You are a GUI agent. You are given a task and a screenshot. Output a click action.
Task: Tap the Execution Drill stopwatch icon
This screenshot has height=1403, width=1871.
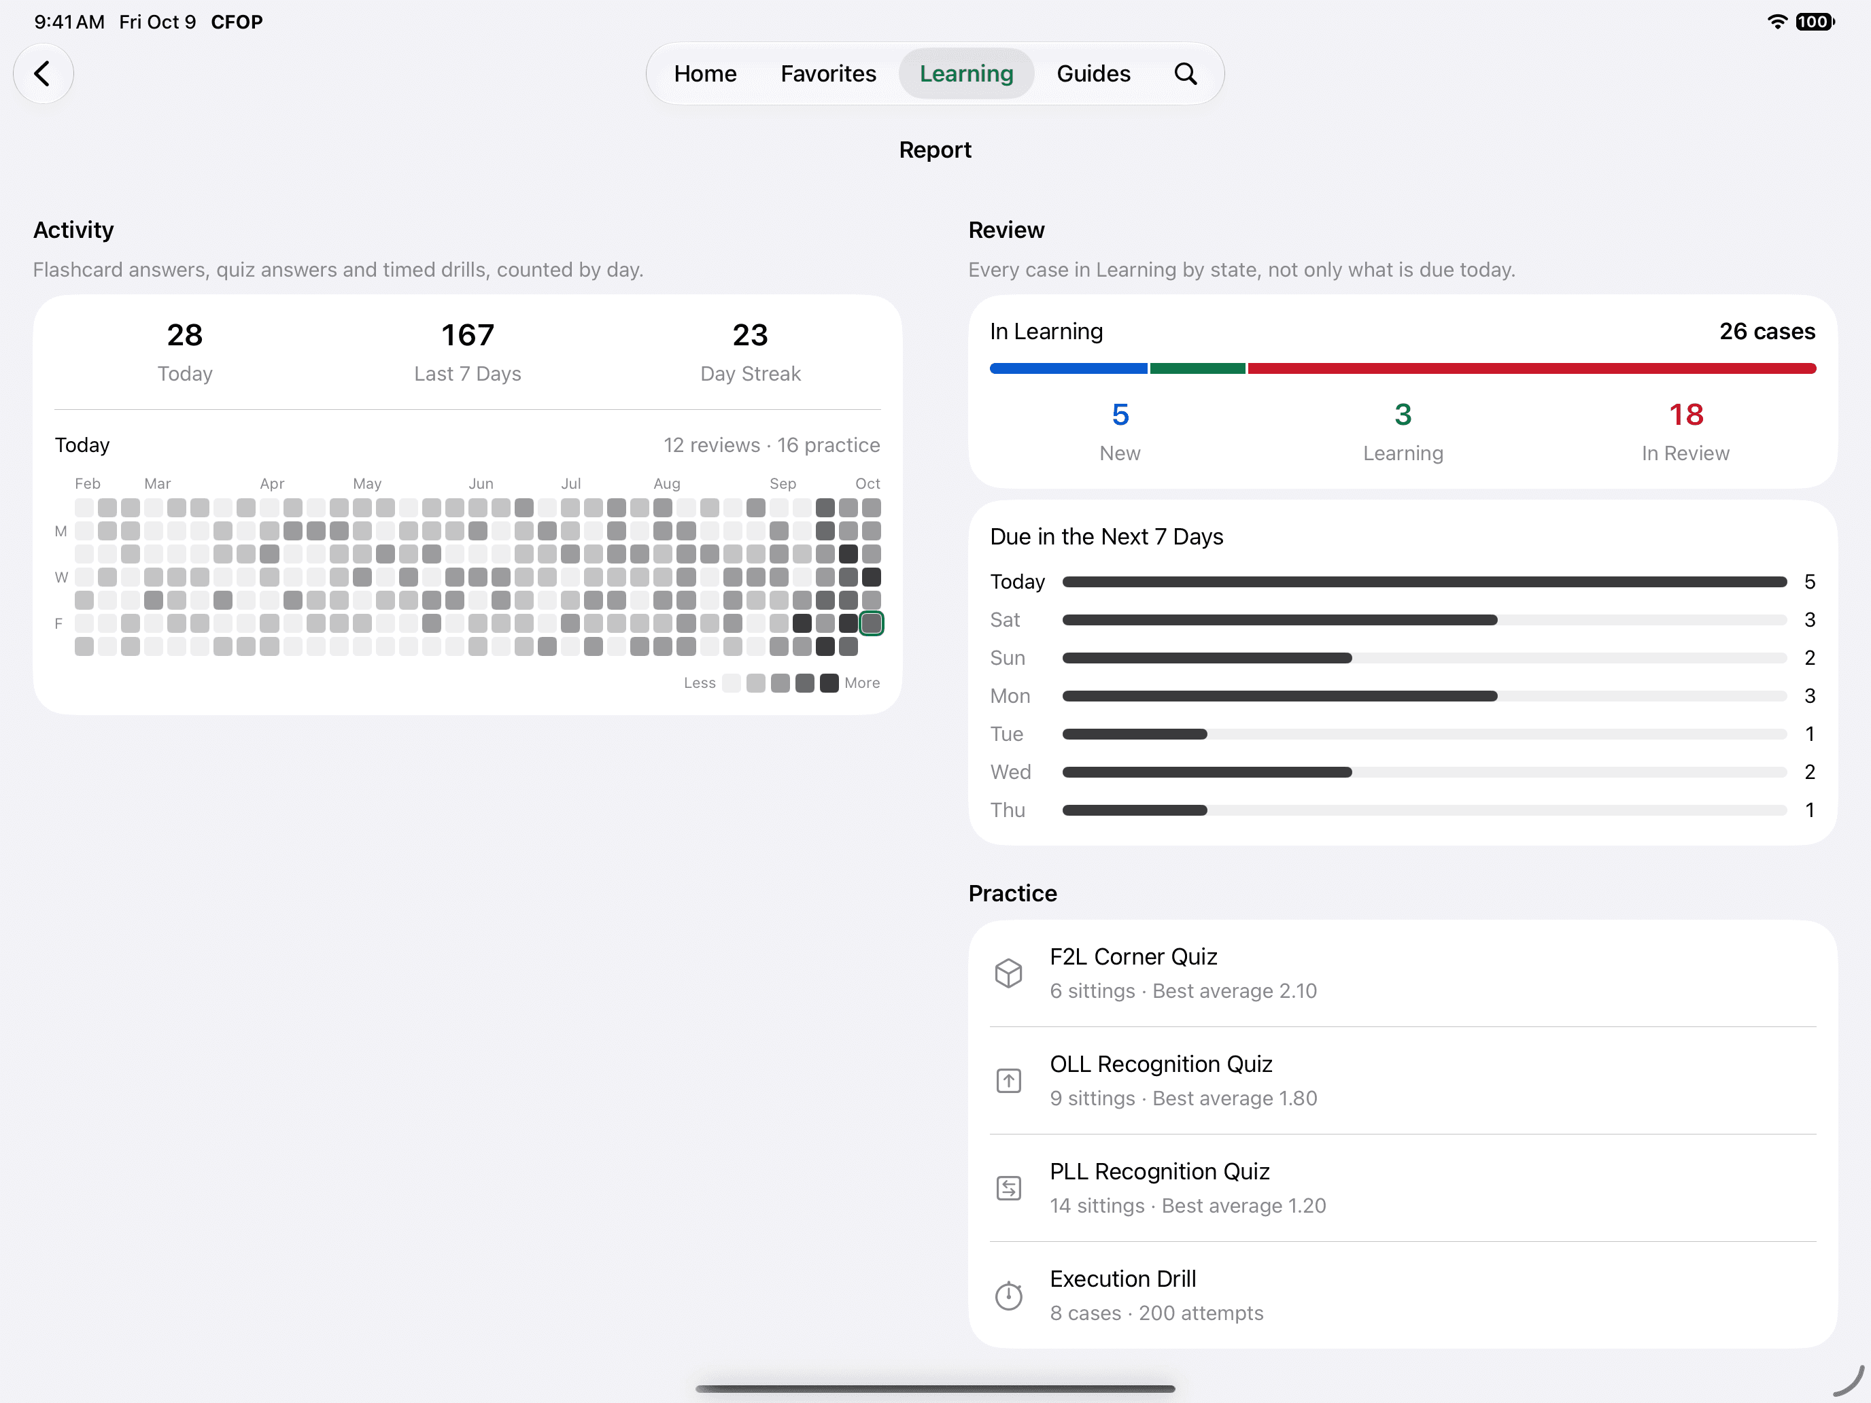(1008, 1295)
